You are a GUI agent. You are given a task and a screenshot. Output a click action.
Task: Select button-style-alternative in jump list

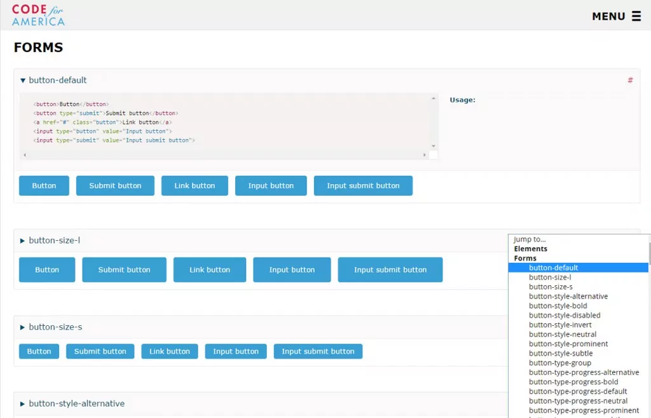[578, 297]
